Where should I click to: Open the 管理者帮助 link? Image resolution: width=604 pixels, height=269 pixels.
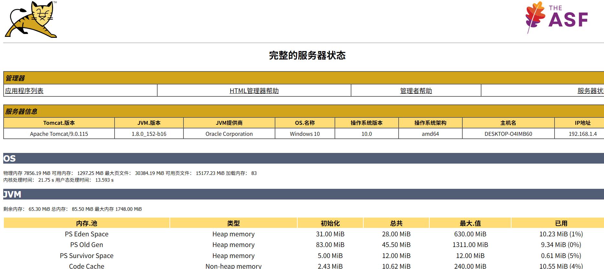416,91
